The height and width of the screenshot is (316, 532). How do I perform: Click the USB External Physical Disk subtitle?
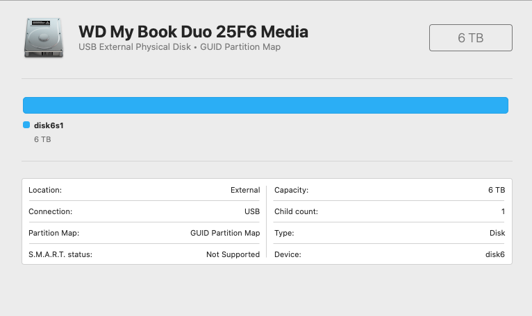(x=180, y=47)
